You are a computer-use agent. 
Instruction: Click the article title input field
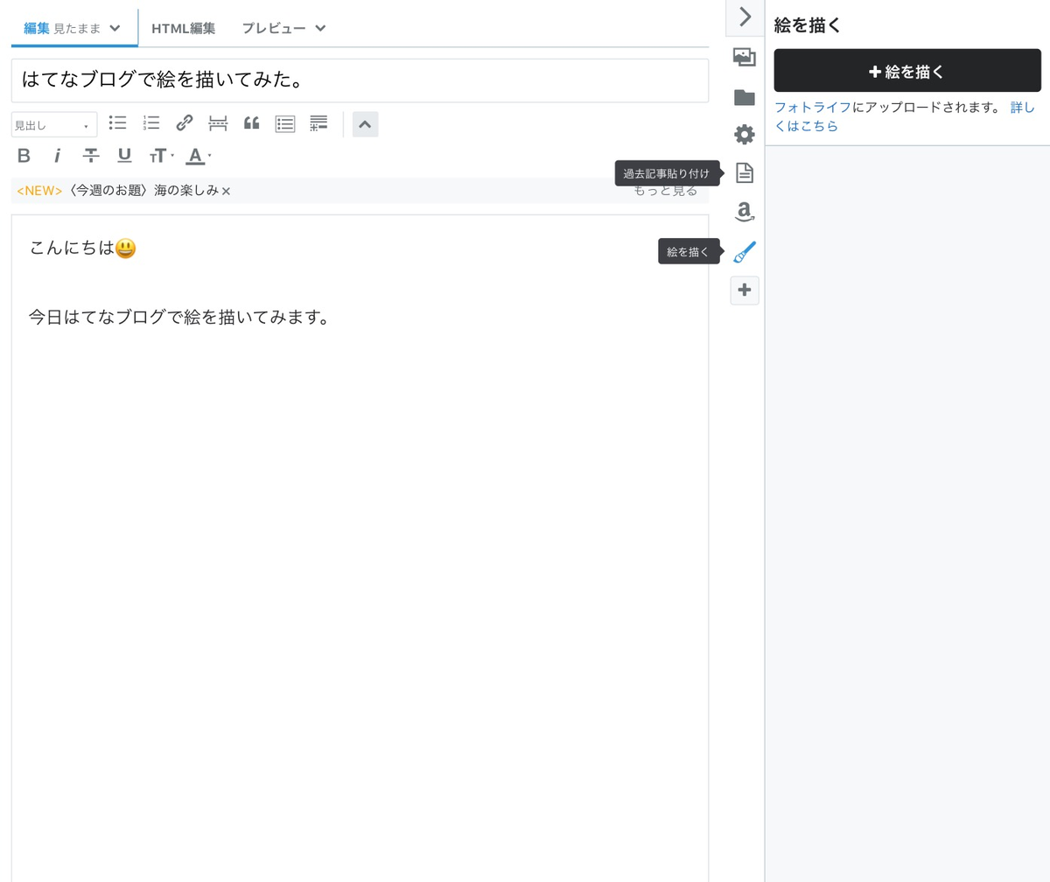(x=360, y=80)
